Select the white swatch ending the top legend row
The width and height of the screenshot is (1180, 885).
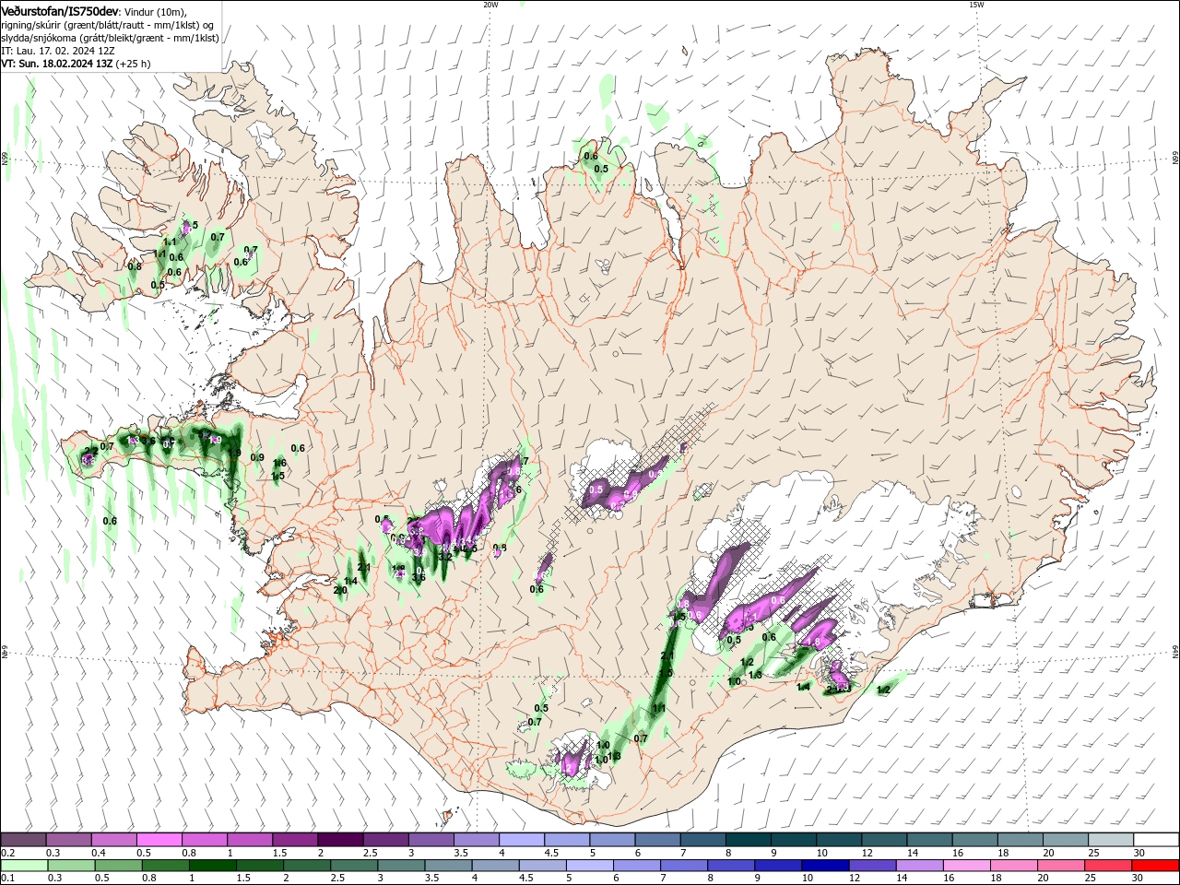(x=1156, y=839)
